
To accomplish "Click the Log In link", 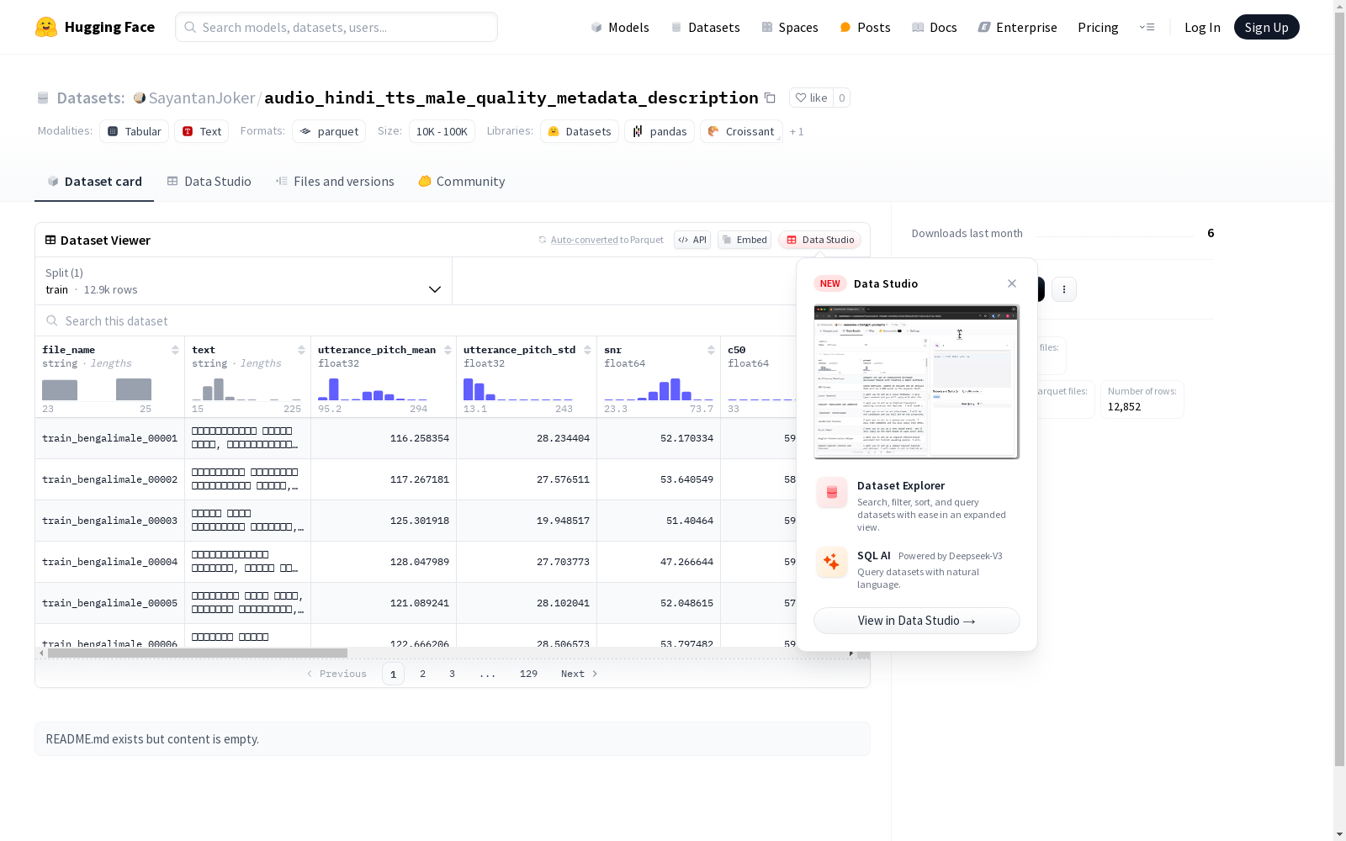I will pyautogui.click(x=1202, y=27).
